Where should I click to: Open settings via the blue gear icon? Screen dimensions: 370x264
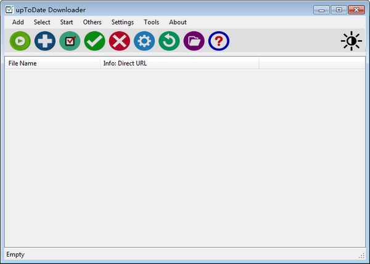[x=144, y=41]
